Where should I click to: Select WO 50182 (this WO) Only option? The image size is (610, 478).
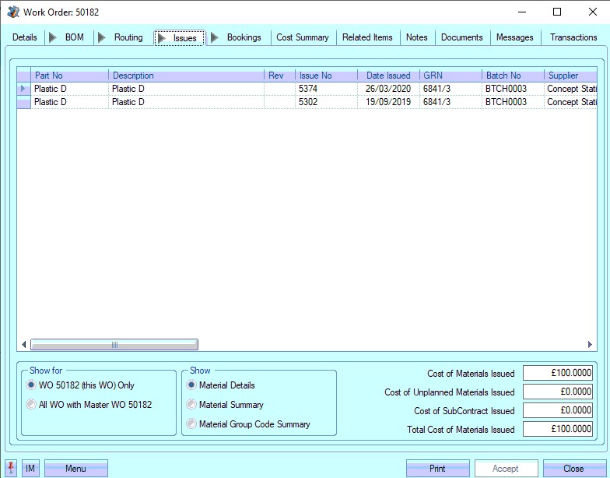(32, 385)
